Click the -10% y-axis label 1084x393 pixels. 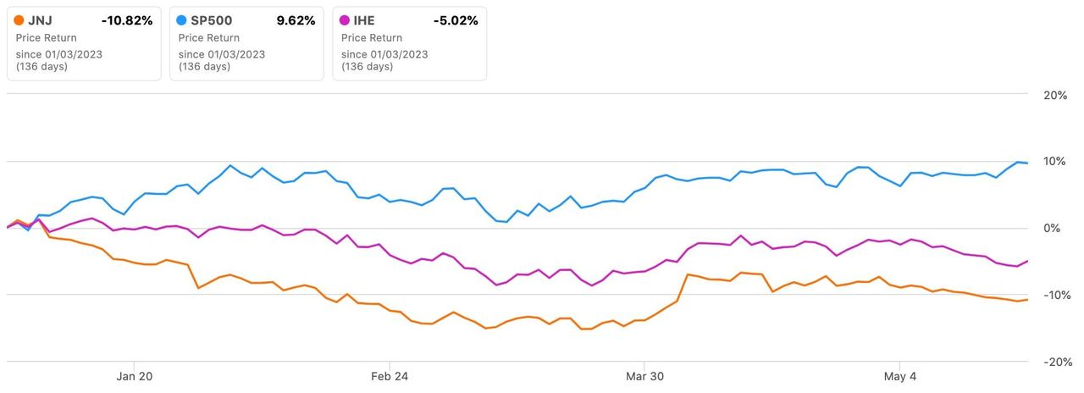pos(1054,296)
